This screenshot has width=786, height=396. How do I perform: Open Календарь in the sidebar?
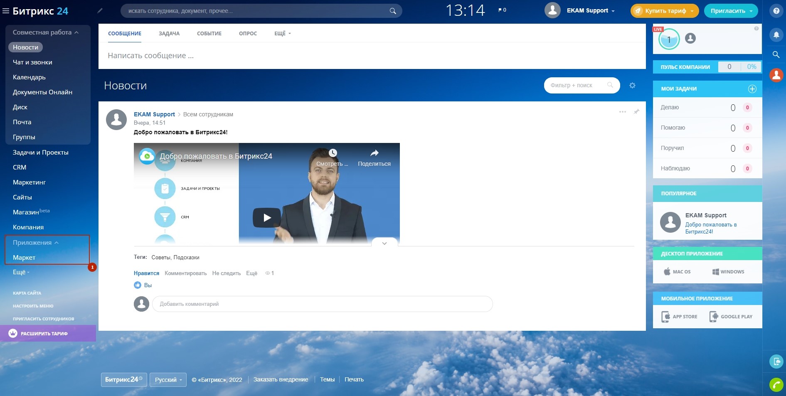[x=29, y=77]
